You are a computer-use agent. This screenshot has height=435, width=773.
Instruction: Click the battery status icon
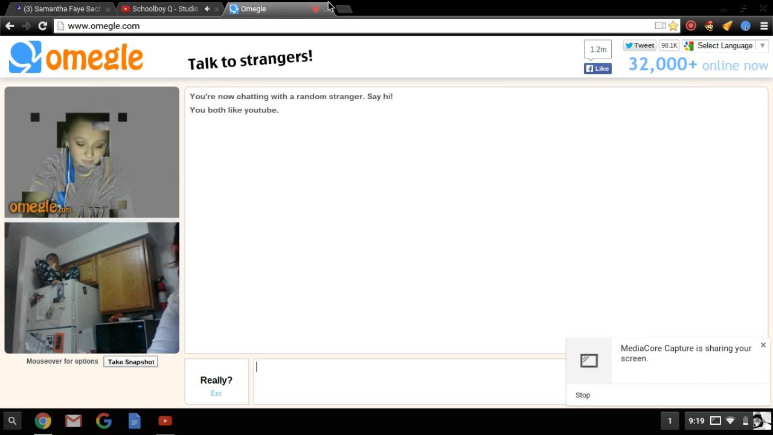tap(745, 421)
